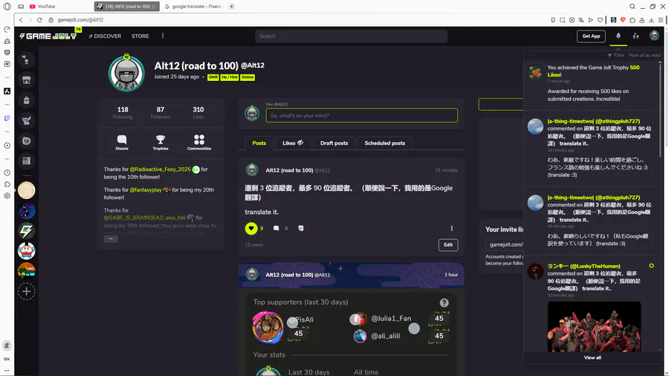Click the Game Jolt logo

coord(48,36)
